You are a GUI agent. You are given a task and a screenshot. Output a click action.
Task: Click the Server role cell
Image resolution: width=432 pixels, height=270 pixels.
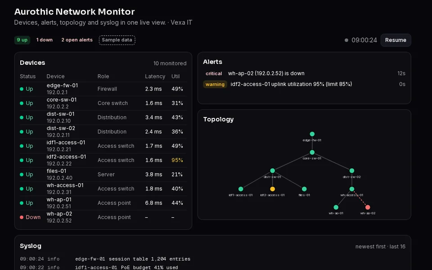point(106,175)
